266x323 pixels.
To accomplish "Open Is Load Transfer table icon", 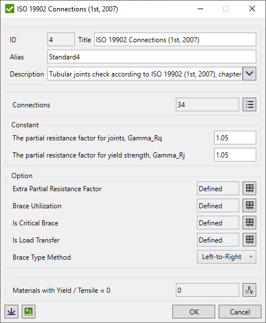I will (x=249, y=240).
